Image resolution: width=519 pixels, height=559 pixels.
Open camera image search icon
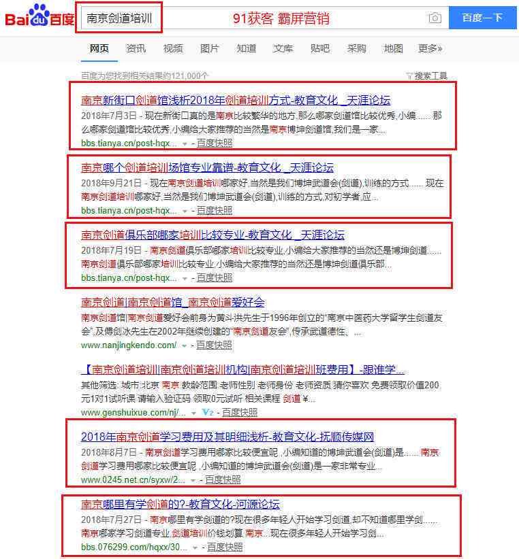click(x=435, y=18)
